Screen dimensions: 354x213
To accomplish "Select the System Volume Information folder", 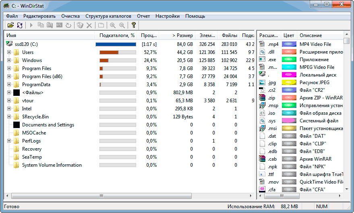I will pyautogui.click(x=52, y=165).
